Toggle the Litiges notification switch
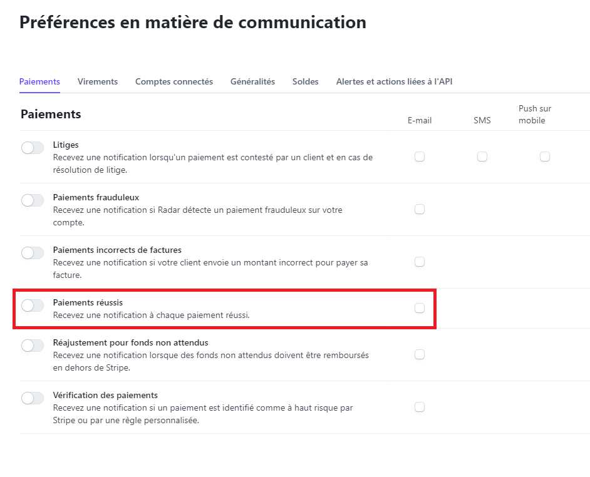 33,148
